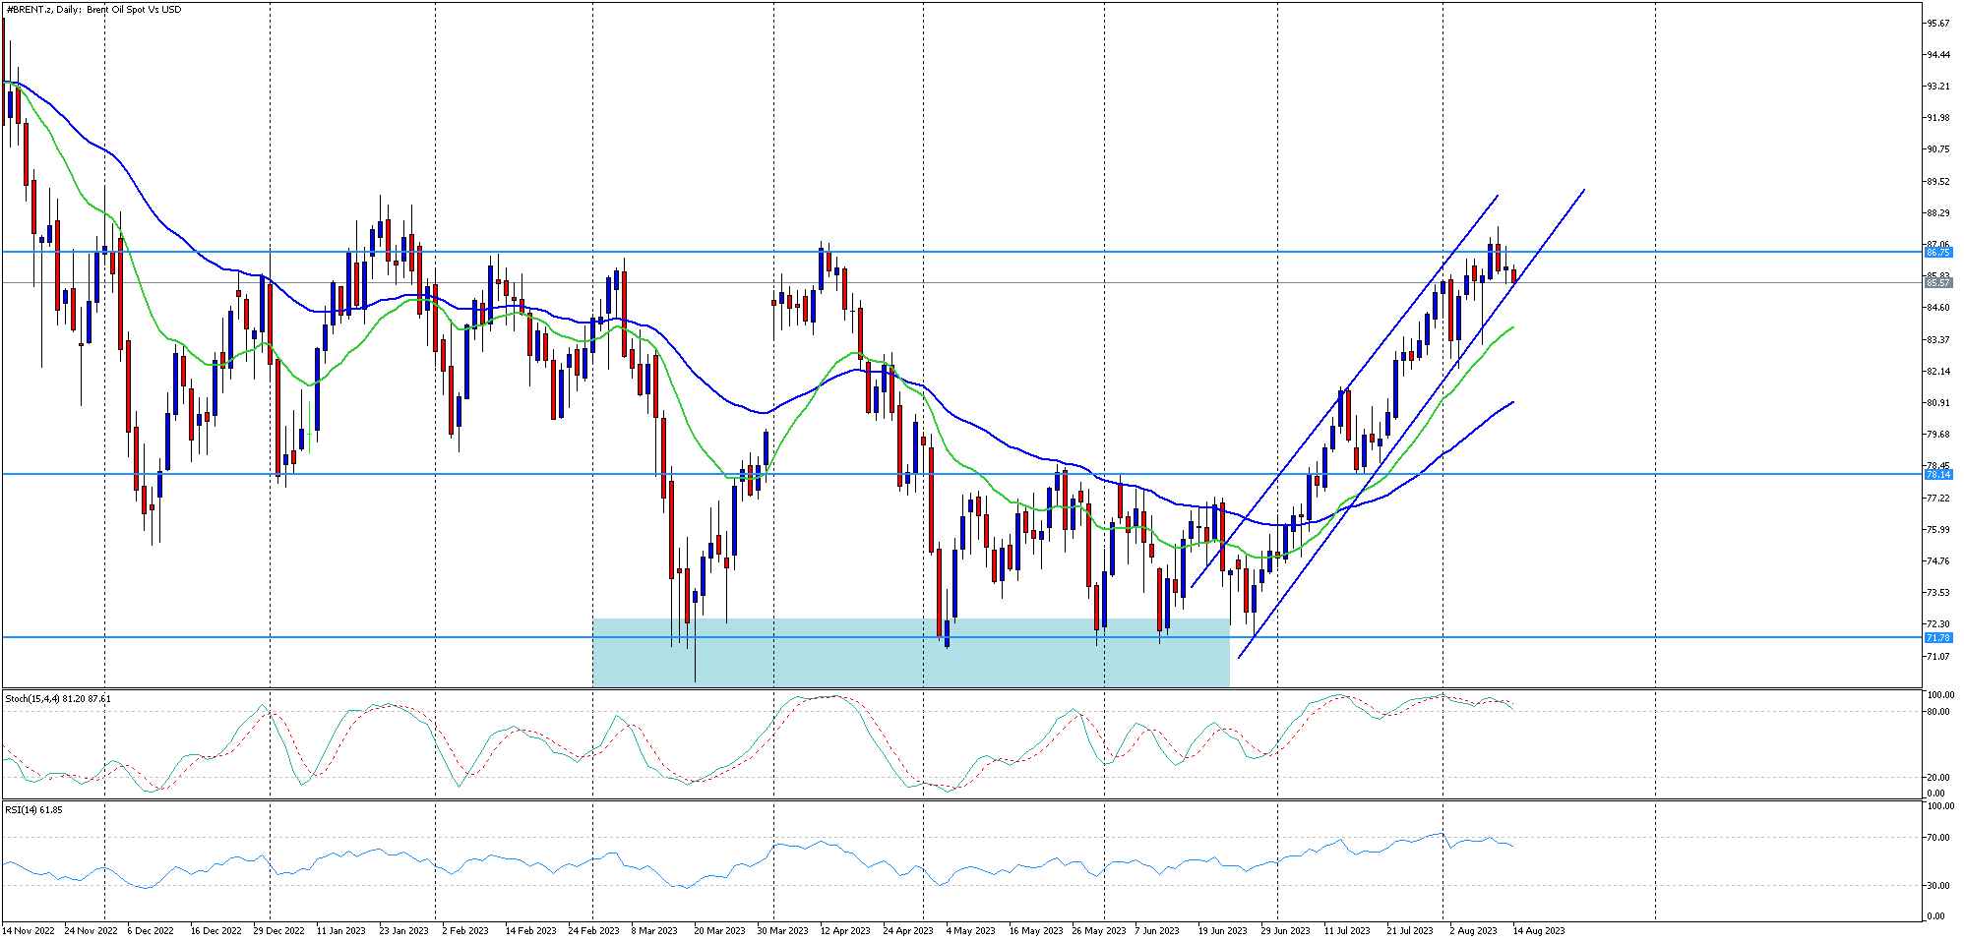Viewport: 1964px width, 942px height.
Task: Click the Stochastic 80.00 level label
Action: point(1939,712)
